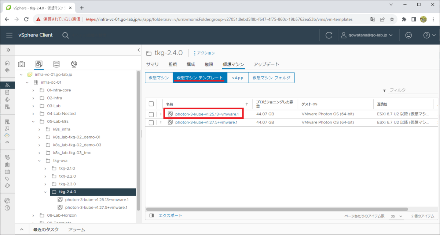
Task: Open the bottom-most plus circle sidebar icon
Action: [x=7, y=208]
